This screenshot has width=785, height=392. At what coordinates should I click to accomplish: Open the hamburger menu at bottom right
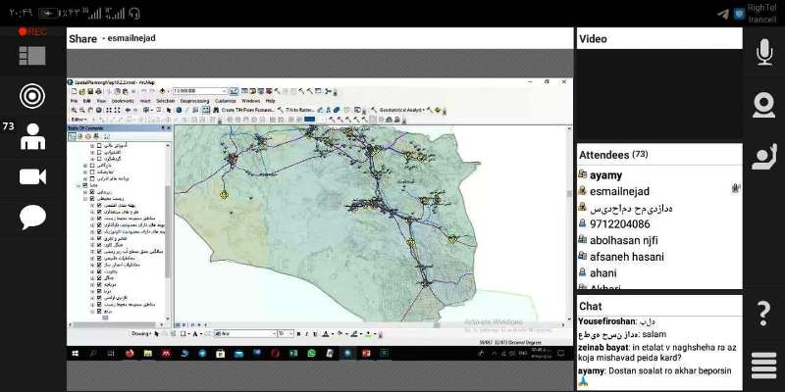click(x=762, y=366)
